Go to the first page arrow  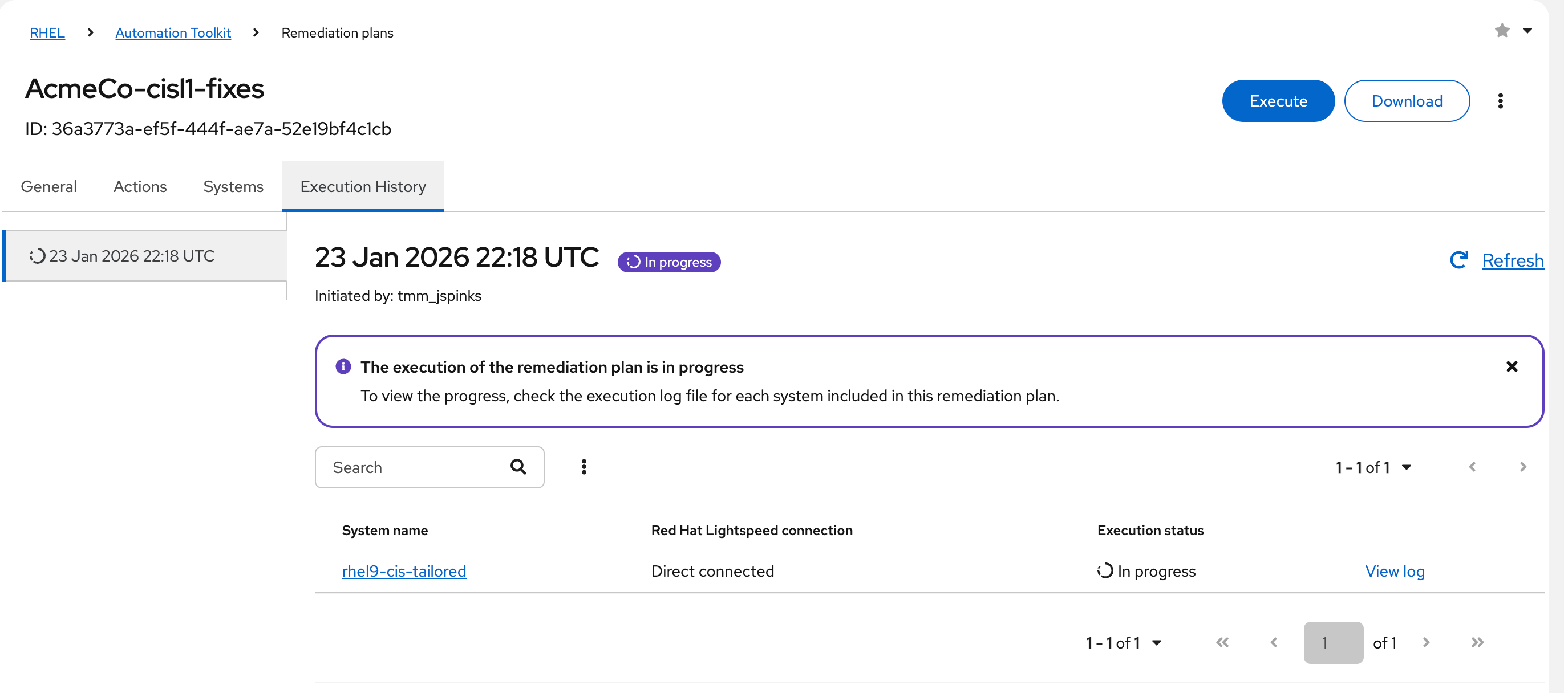pyautogui.click(x=1222, y=642)
